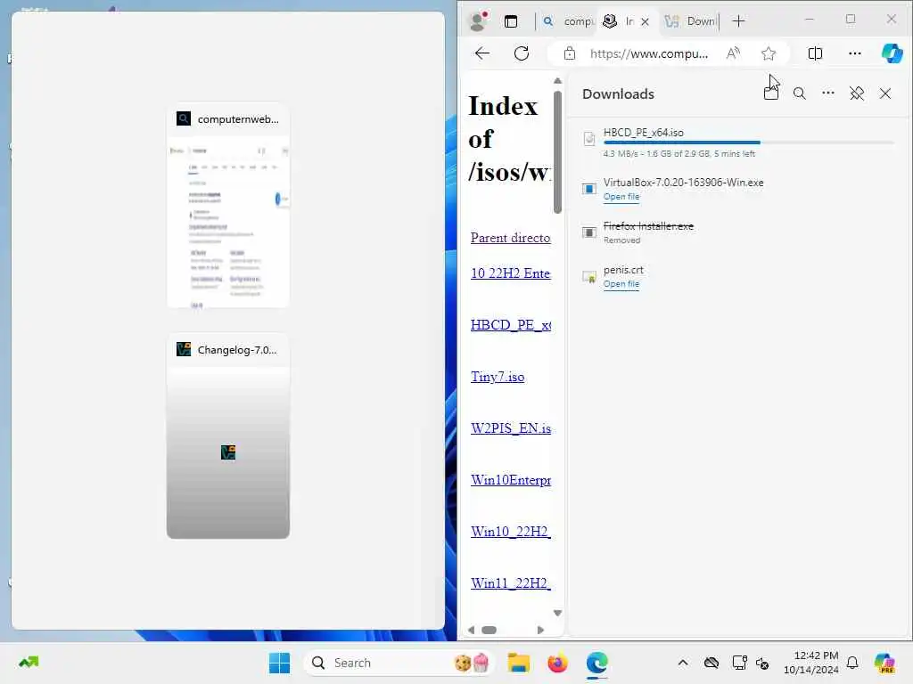Select removed Firefox Installer.exe entry
Screen dimensions: 913x684
coord(737,232)
